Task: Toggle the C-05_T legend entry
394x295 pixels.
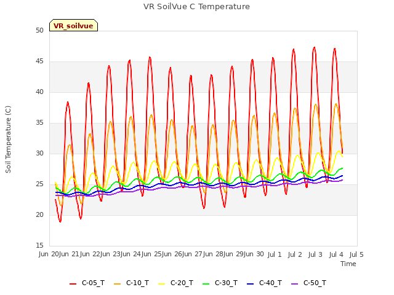Action: coord(87,283)
